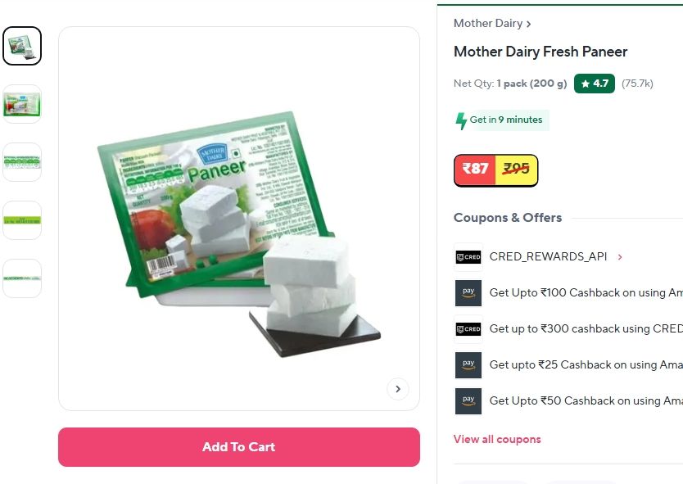Image resolution: width=683 pixels, height=484 pixels.
Task: Add Mother Dairy Fresh Paneer to cart
Action: tap(238, 447)
